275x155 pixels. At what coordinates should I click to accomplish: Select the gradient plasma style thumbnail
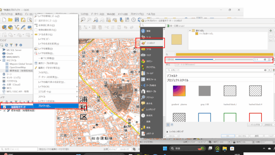click(179, 91)
